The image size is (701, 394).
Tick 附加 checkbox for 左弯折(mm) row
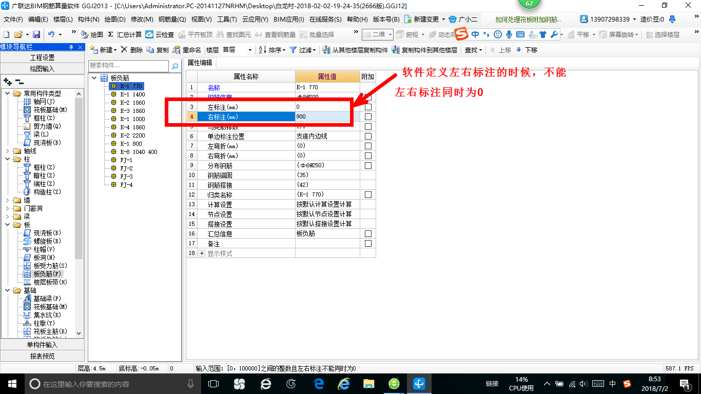(x=368, y=146)
